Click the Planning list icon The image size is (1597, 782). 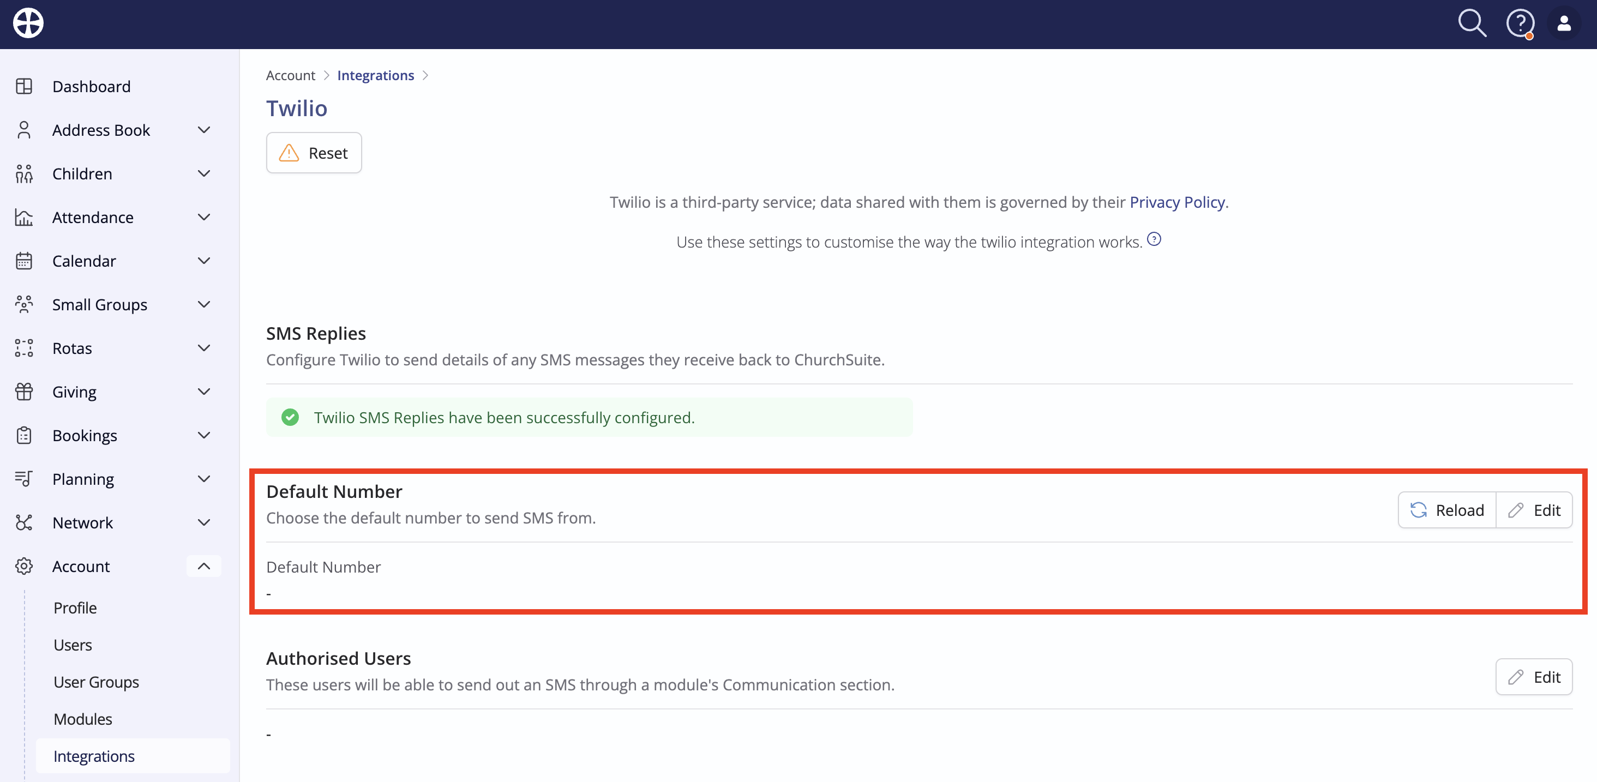click(x=24, y=479)
